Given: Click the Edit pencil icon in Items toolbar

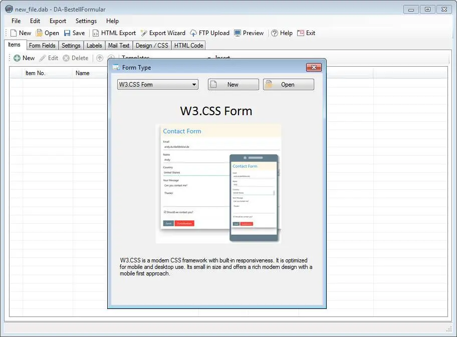Looking at the screenshot, I should coord(43,58).
